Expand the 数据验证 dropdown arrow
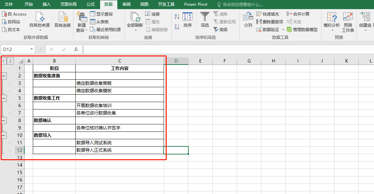Image resolution: width=374 pixels, height=194 pixels. click(283, 29)
